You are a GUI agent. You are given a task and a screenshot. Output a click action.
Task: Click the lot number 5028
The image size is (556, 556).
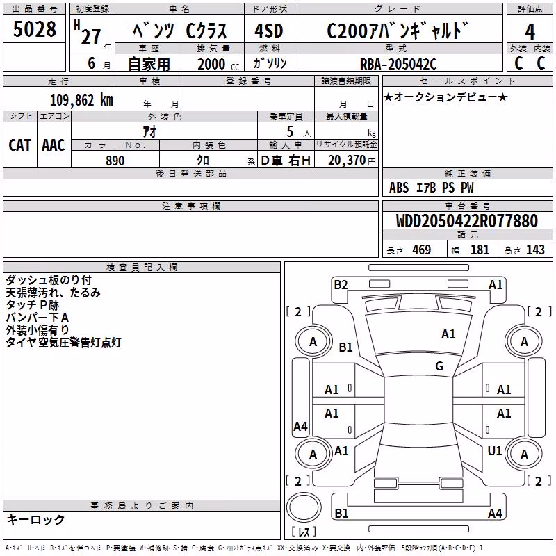pos(34,28)
